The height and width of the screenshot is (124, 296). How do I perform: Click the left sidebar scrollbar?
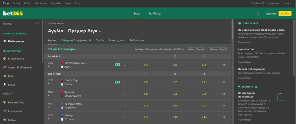pyautogui.click(x=43, y=40)
